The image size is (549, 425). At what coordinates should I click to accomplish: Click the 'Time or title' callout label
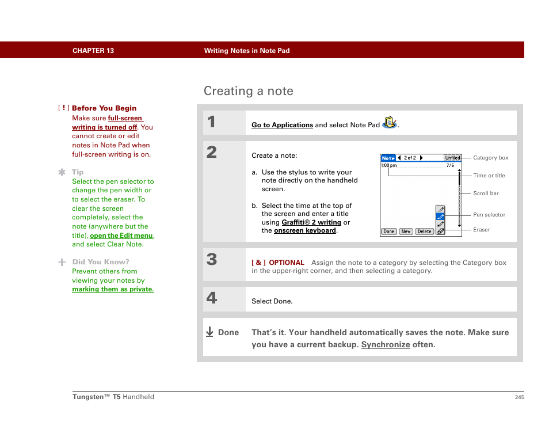pyautogui.click(x=489, y=176)
